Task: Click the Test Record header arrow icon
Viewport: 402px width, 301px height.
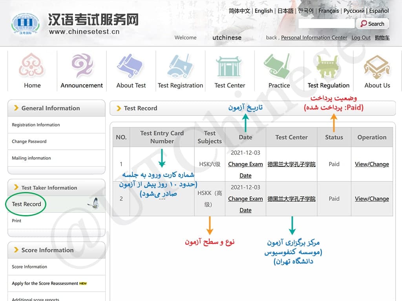Action: [119, 108]
